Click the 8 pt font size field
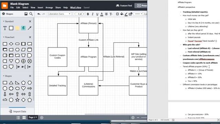The image size is (220, 124). (x=79, y=14)
